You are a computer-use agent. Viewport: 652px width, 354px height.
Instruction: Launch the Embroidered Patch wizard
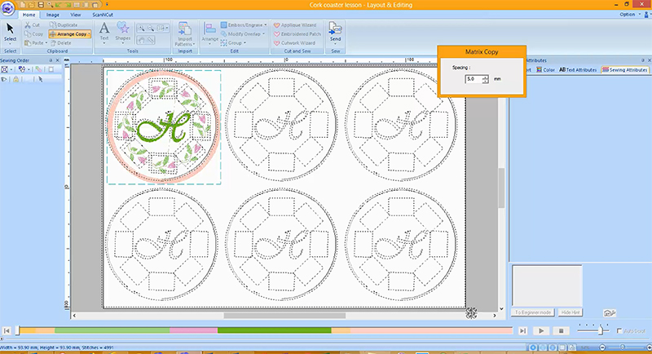pos(297,34)
